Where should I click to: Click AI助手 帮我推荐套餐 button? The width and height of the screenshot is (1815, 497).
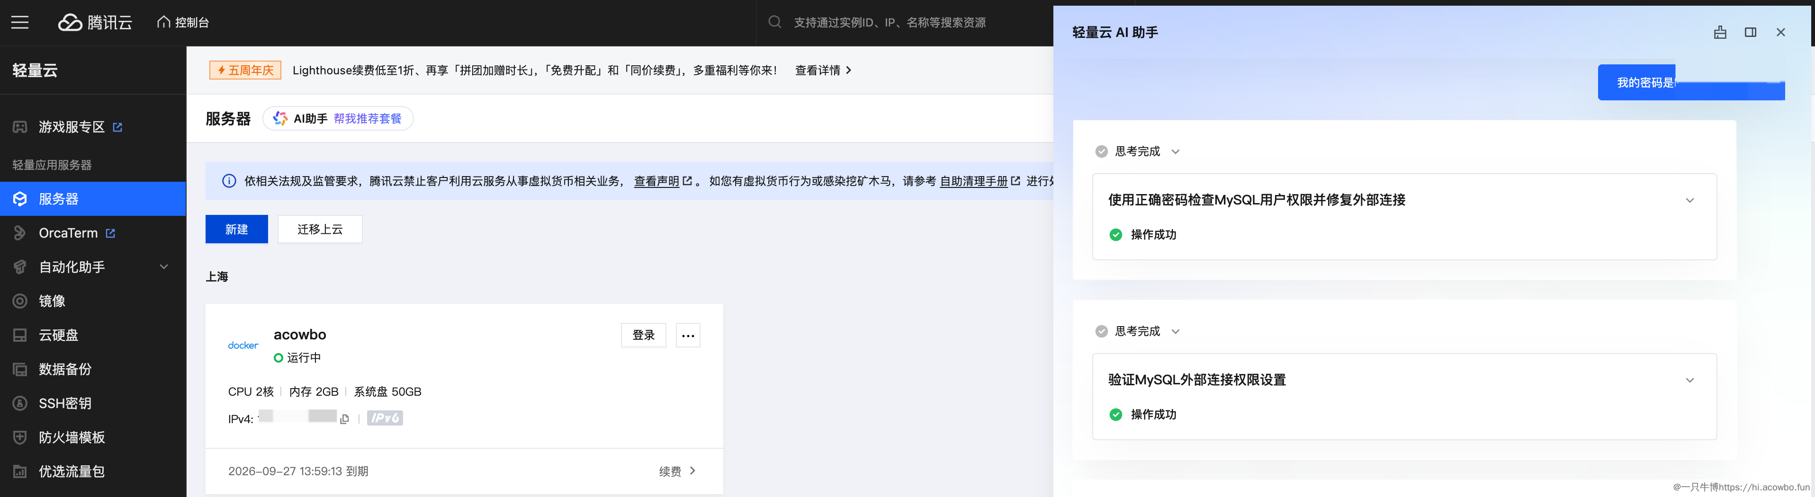point(338,118)
